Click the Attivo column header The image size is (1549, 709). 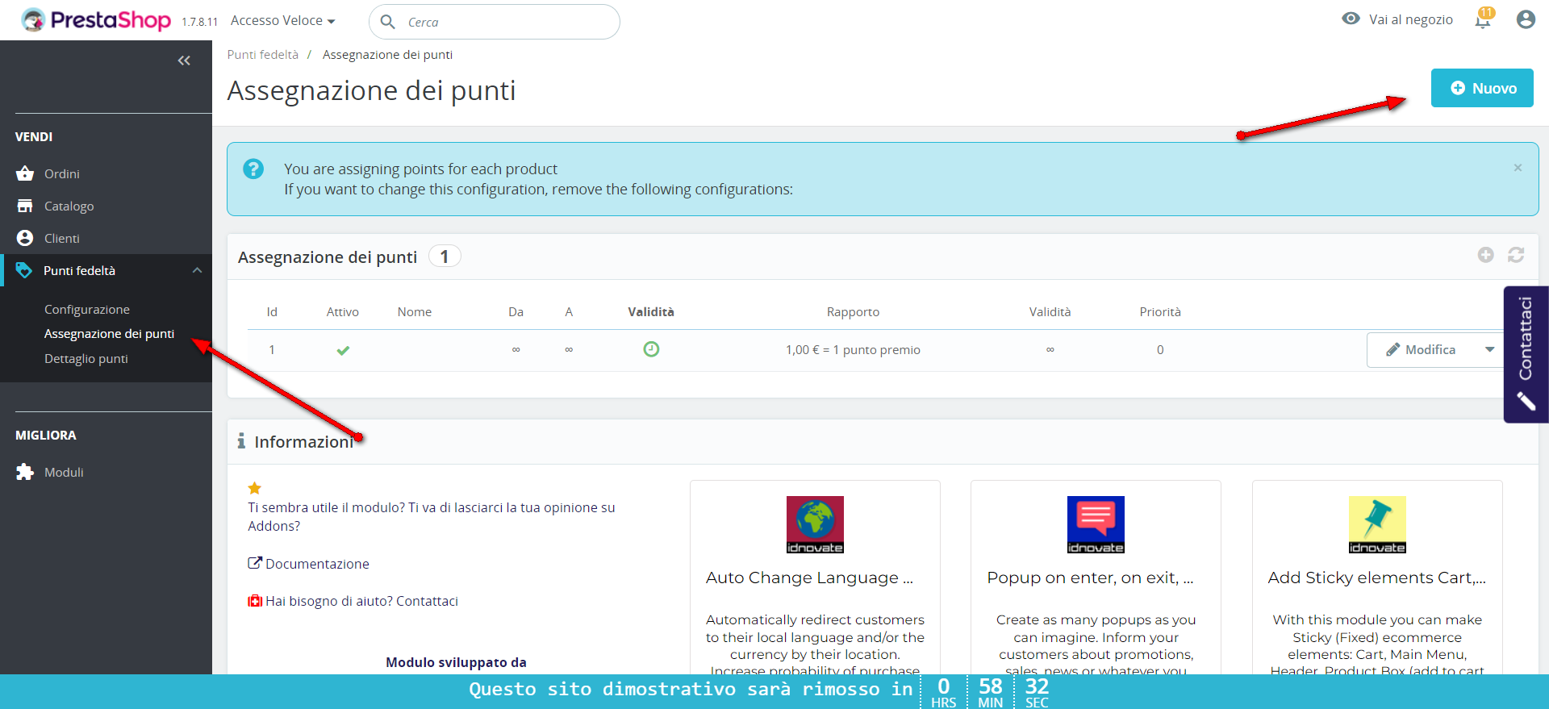click(x=343, y=312)
